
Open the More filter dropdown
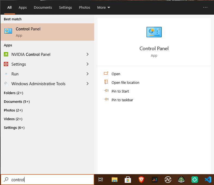(103, 8)
